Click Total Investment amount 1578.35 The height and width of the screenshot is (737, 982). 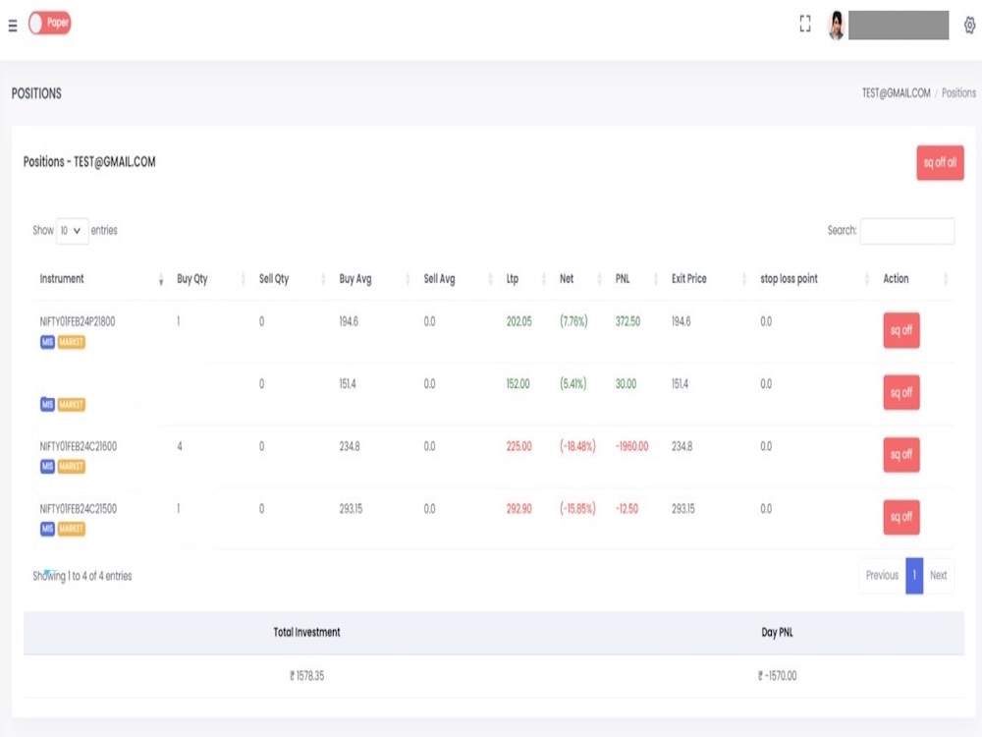[x=306, y=676]
